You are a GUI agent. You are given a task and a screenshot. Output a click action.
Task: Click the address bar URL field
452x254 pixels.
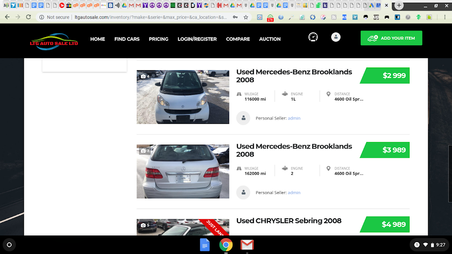(x=151, y=17)
